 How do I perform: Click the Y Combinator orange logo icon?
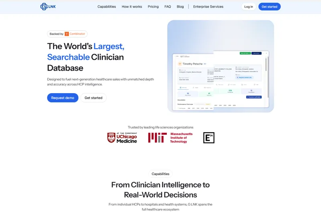(x=67, y=34)
